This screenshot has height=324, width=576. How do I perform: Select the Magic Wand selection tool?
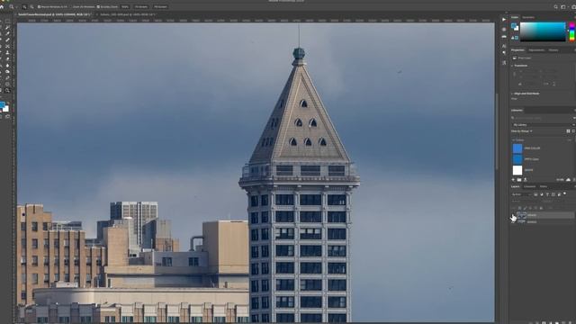pos(7,28)
